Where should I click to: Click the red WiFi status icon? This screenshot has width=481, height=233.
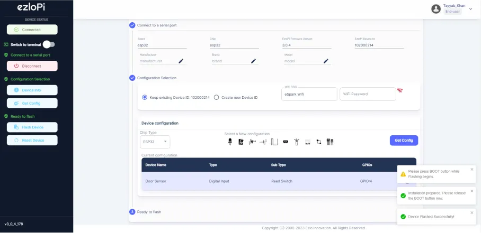(x=400, y=90)
